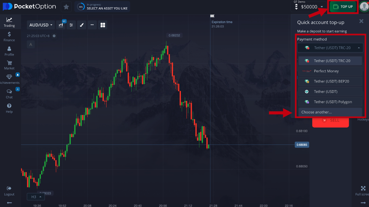Open payment method combo box
Viewport: 369px width, 207px height.
(330, 48)
